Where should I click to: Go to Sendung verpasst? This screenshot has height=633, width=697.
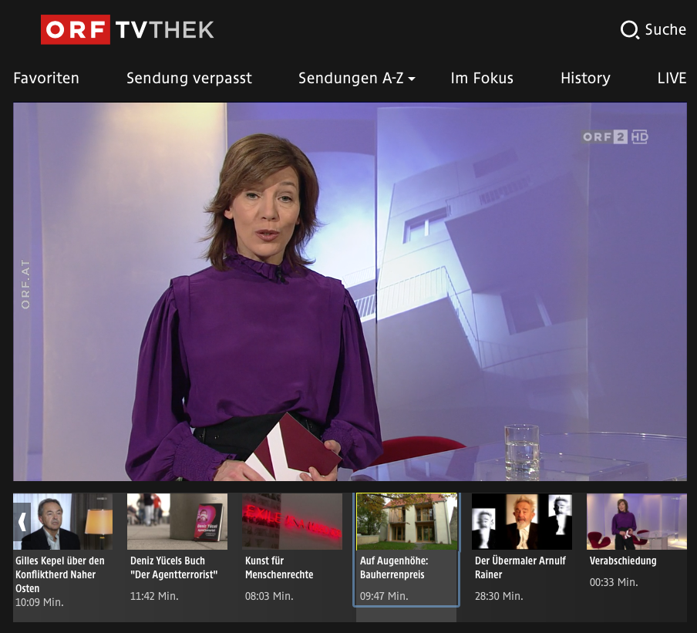pyautogui.click(x=189, y=78)
